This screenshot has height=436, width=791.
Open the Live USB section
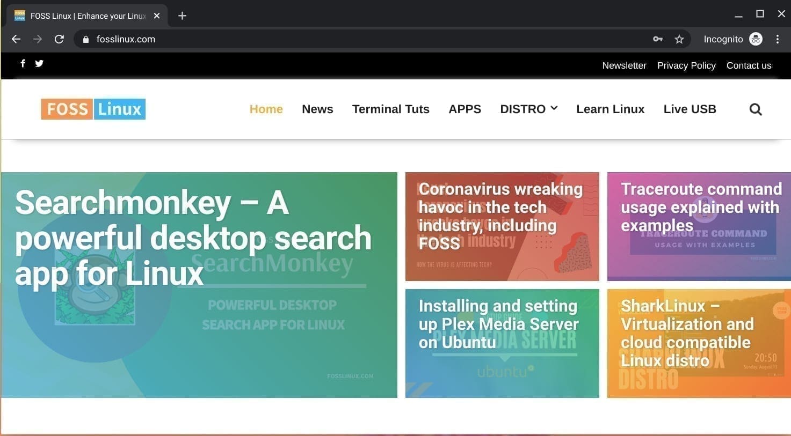tap(690, 109)
